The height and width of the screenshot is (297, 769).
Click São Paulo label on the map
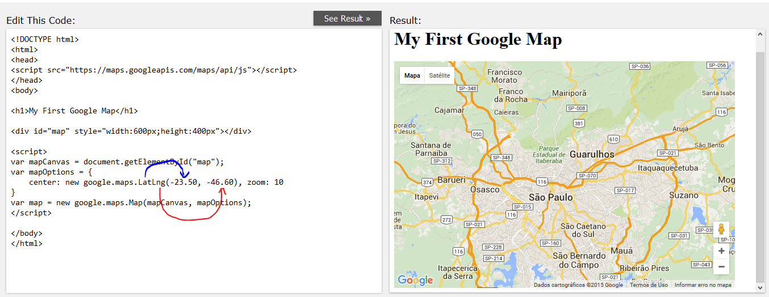pos(550,197)
